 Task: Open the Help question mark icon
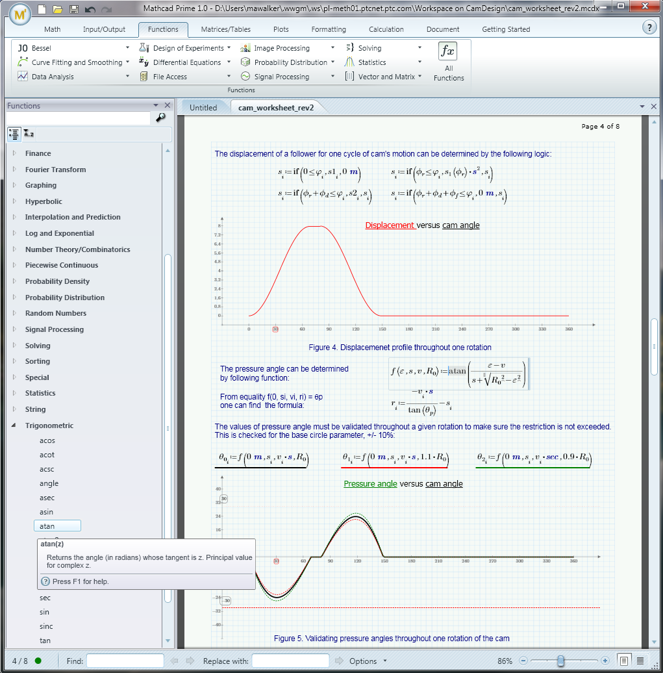tap(649, 27)
